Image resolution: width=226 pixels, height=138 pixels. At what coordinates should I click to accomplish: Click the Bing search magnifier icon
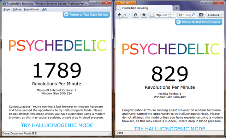[x=193, y=15]
